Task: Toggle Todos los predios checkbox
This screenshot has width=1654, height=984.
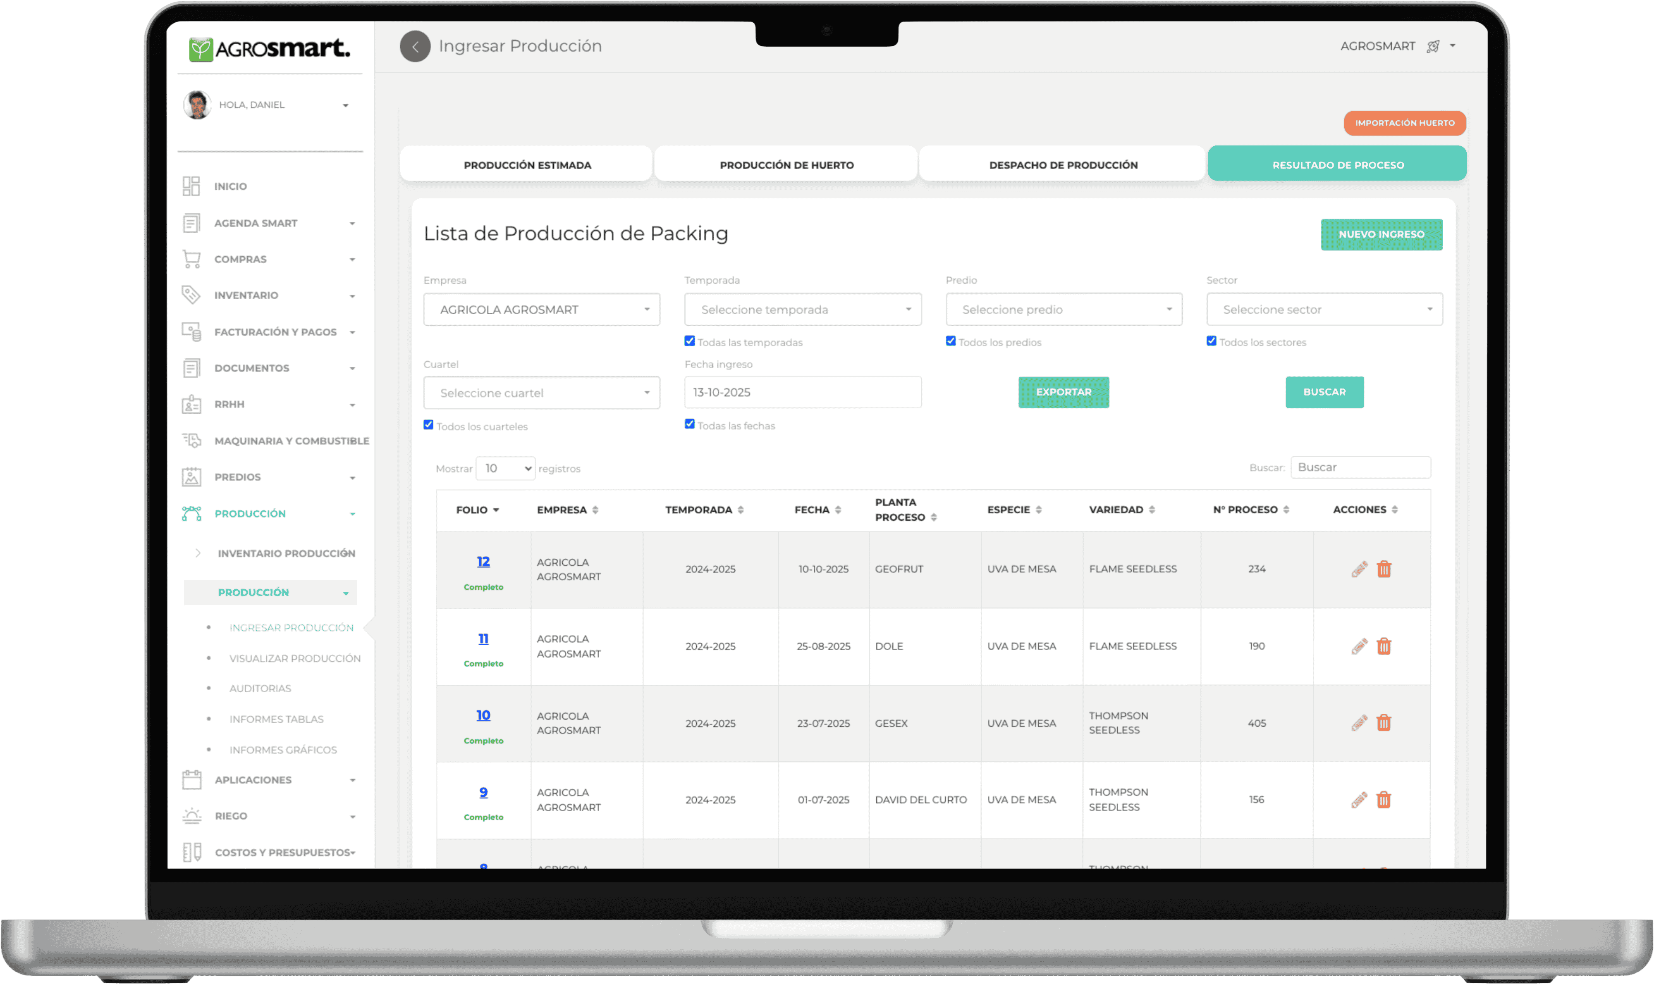Action: coord(950,341)
